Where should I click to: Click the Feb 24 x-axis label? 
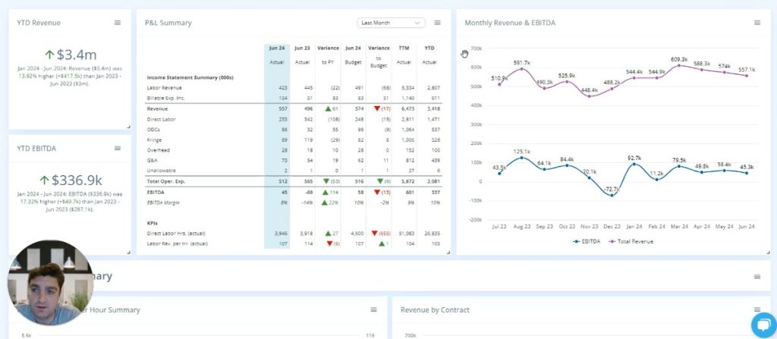[x=656, y=227]
